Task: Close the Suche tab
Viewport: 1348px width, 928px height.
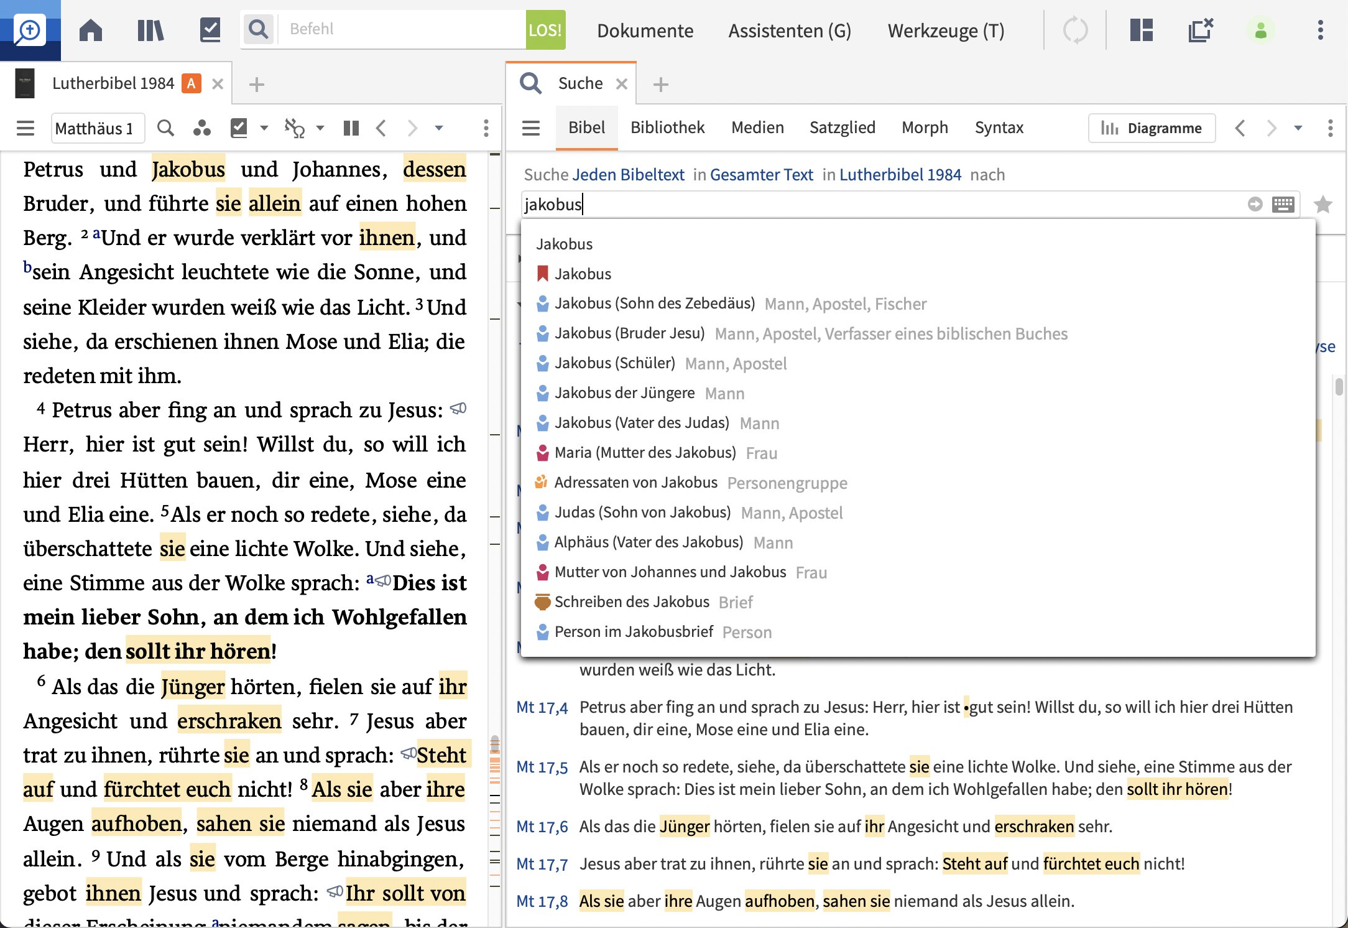Action: pos(621,84)
